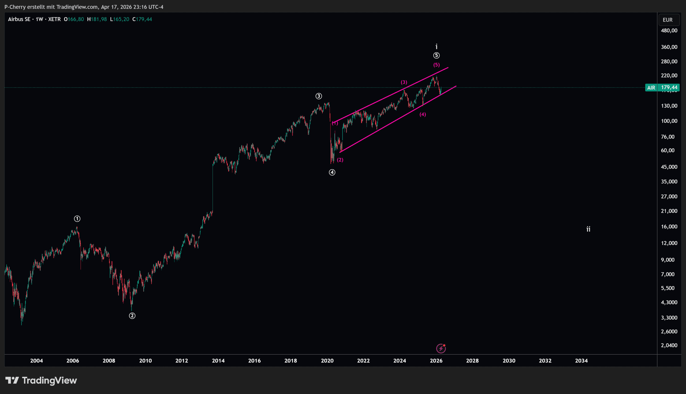The image size is (686, 394).
Task: Select the circled wave 1 label
Action: [77, 219]
